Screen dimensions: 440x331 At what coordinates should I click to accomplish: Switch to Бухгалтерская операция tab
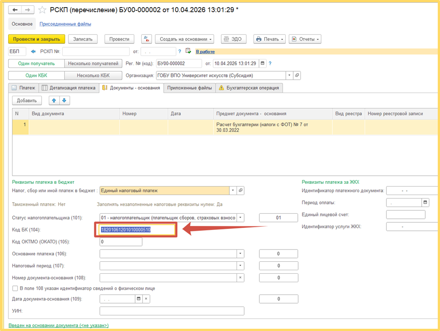point(249,88)
